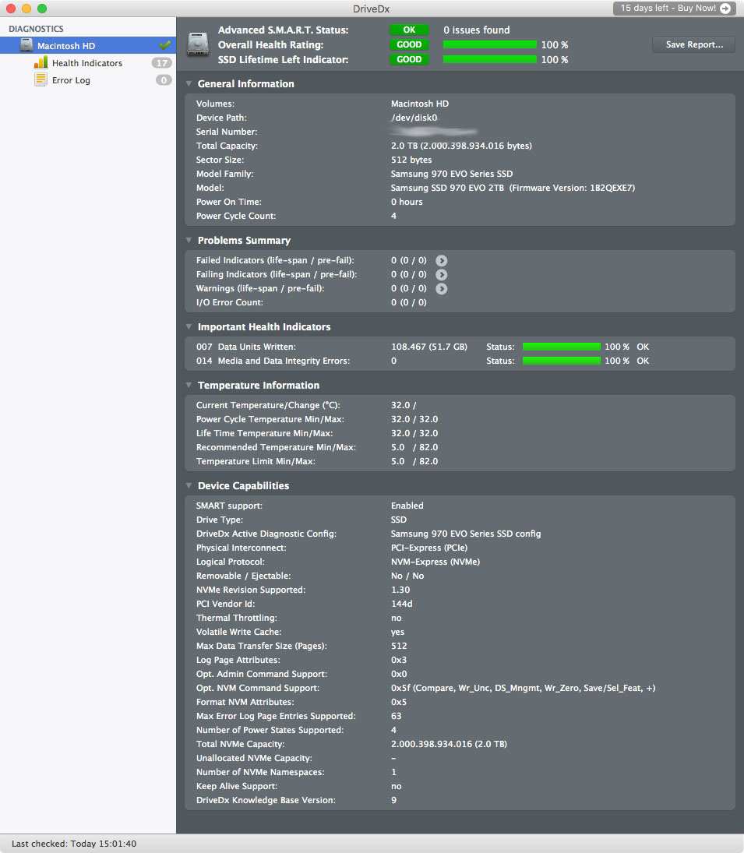Click the Macintosh HD drive icon in sidebar
Image resolution: width=744 pixels, height=853 pixels.
pyautogui.click(x=26, y=45)
